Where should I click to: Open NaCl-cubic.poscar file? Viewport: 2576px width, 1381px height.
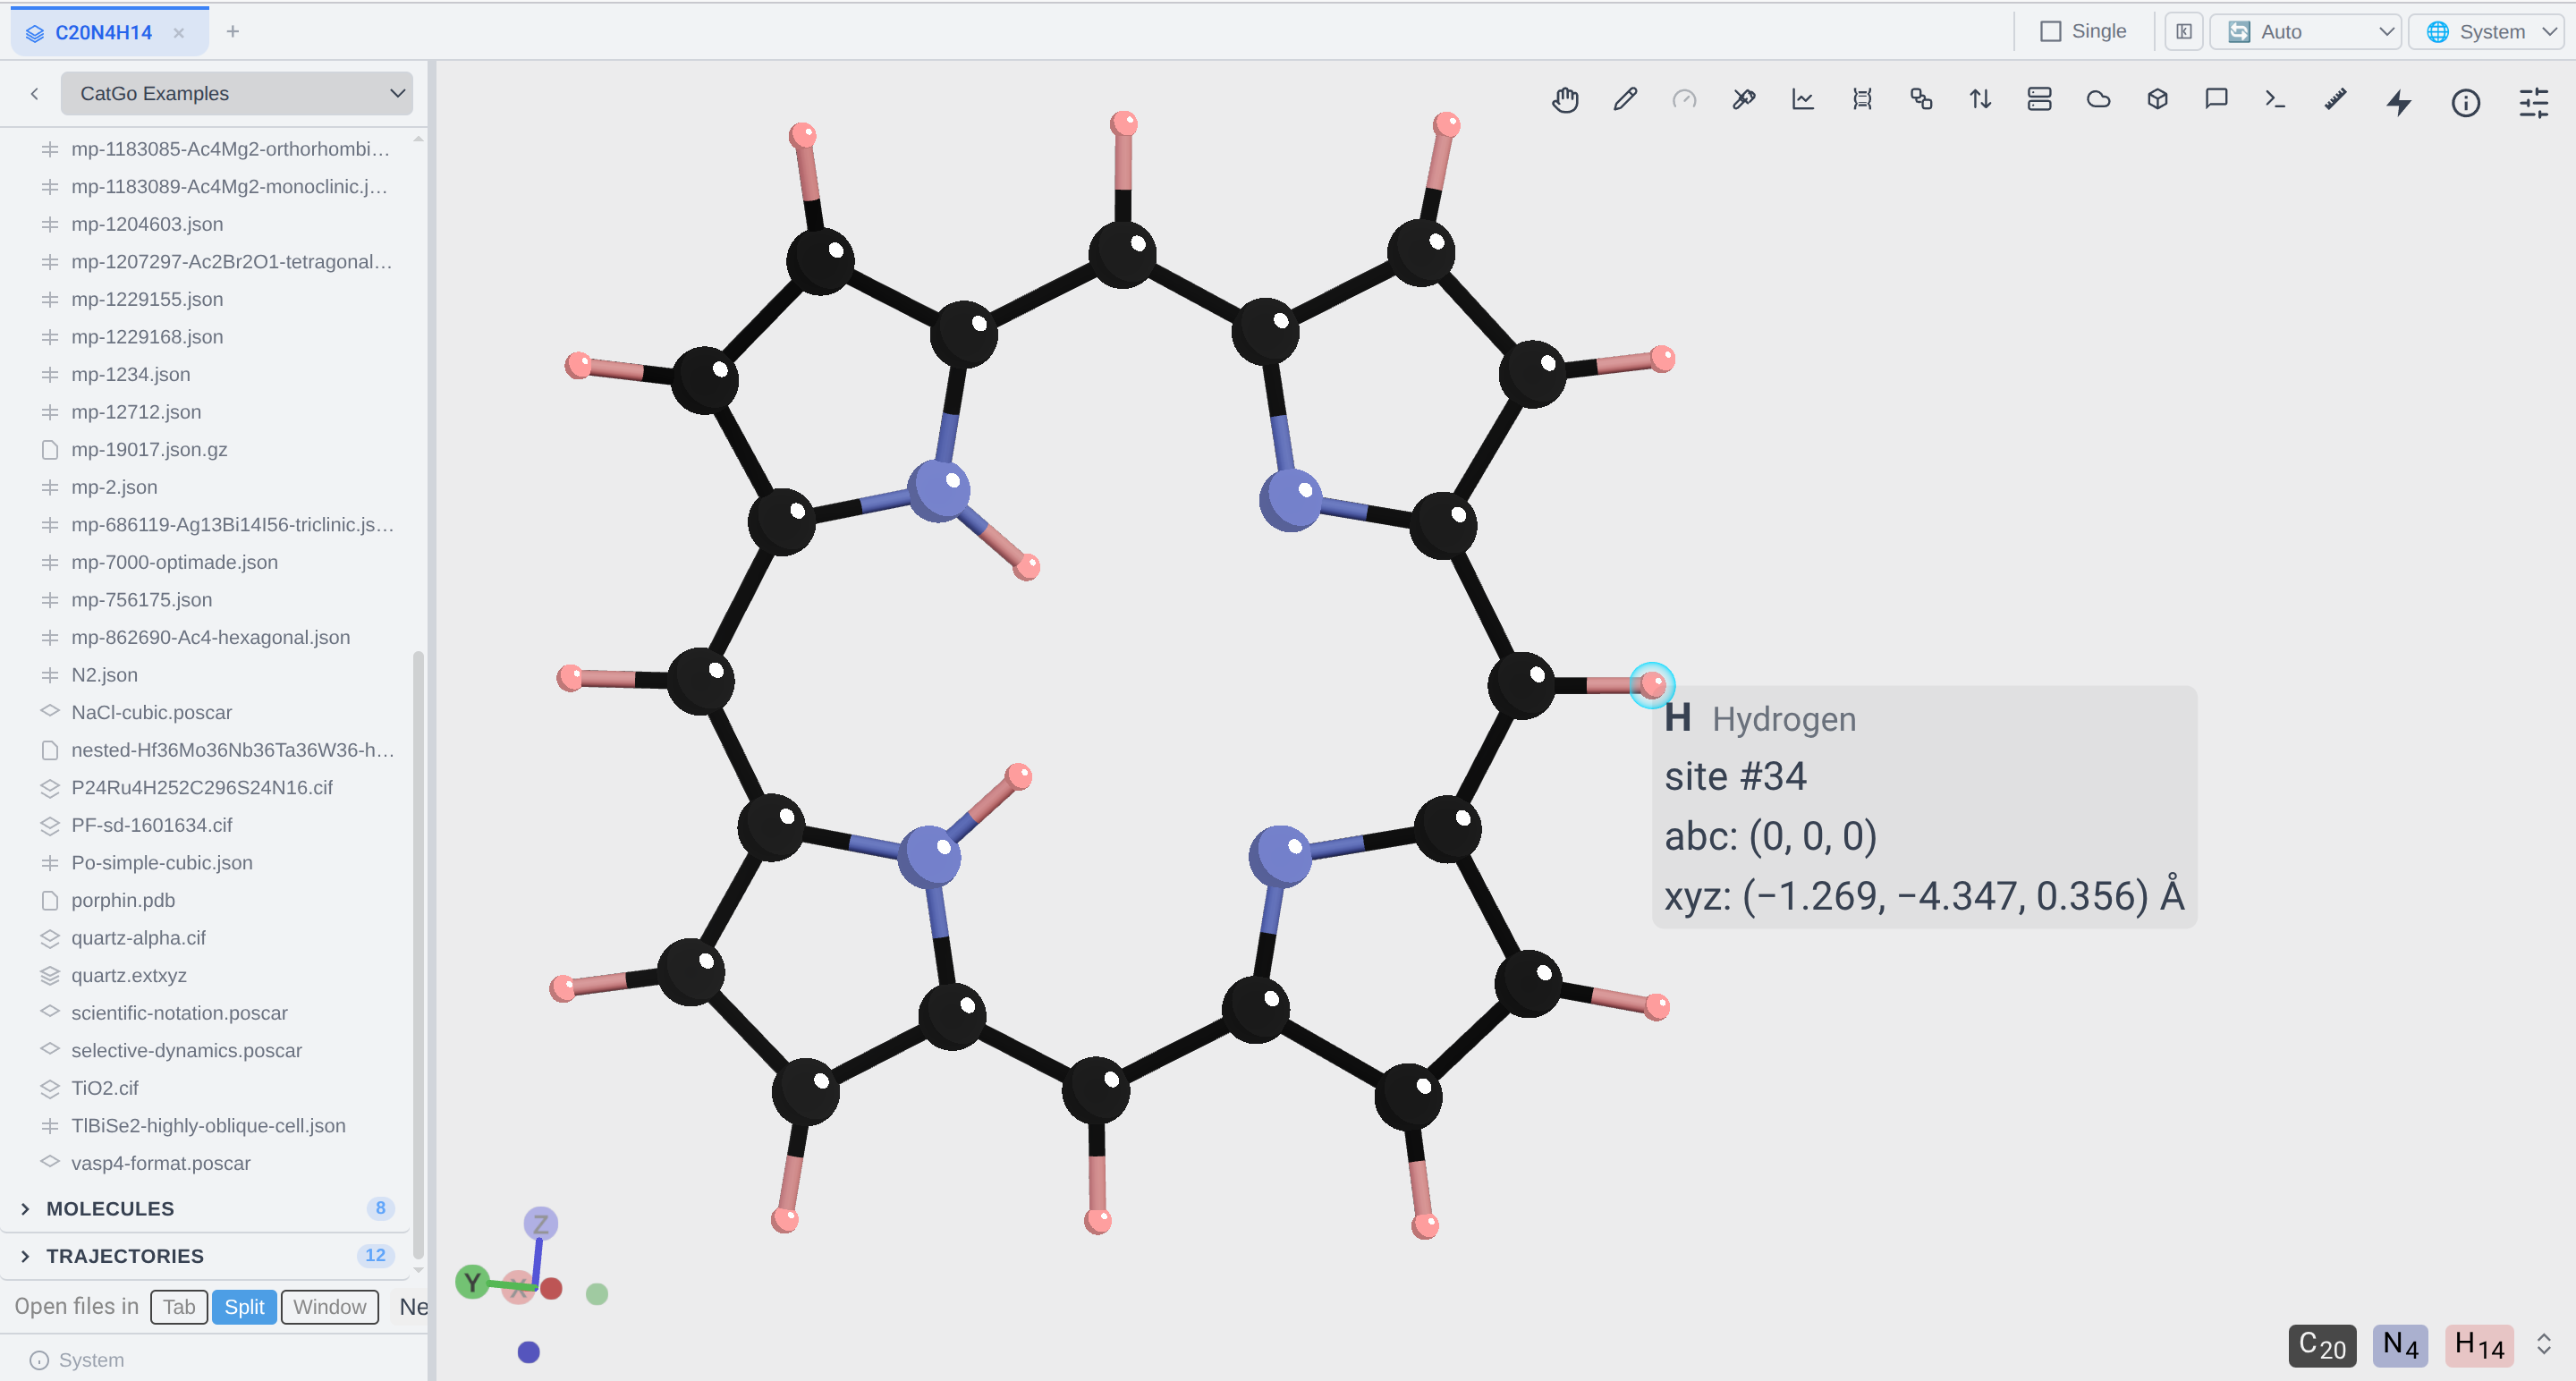151,712
